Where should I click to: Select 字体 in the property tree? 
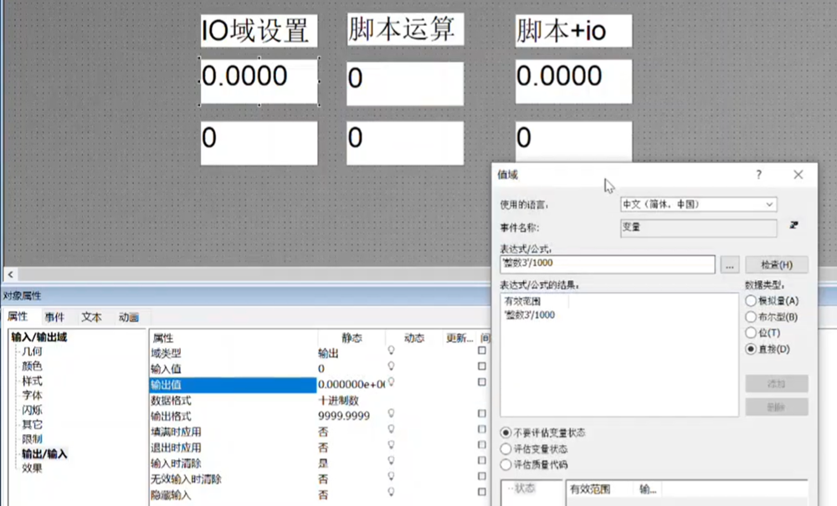pyautogui.click(x=32, y=395)
